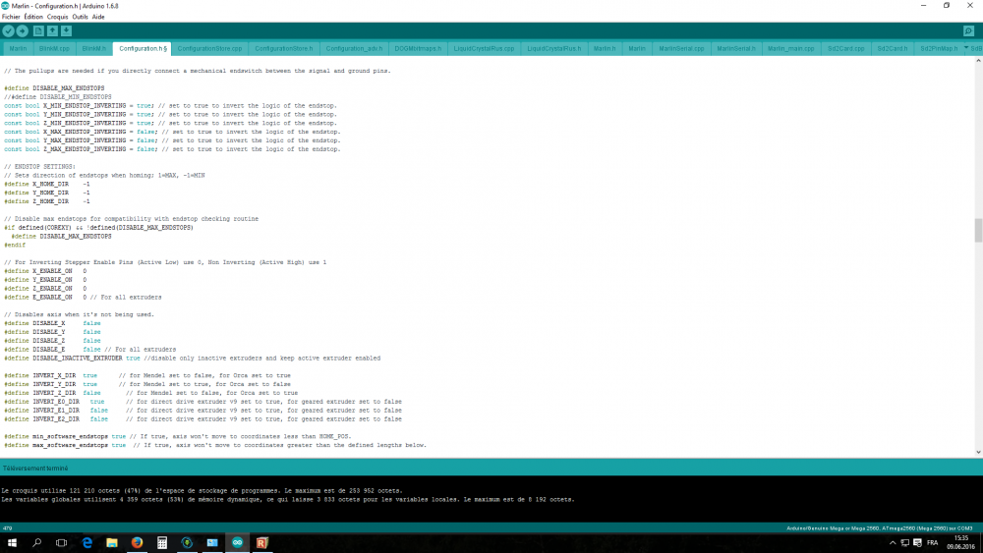This screenshot has height=553, width=983.
Task: Click the line '#define DISABLE_MAX_ENDSTOPS' below the pullups comment
Action: (x=54, y=88)
